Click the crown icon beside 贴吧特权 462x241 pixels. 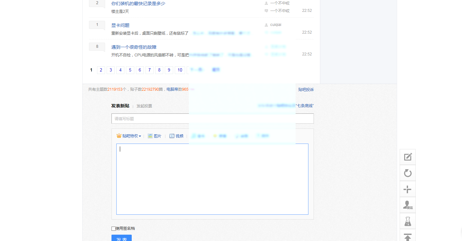click(119, 136)
